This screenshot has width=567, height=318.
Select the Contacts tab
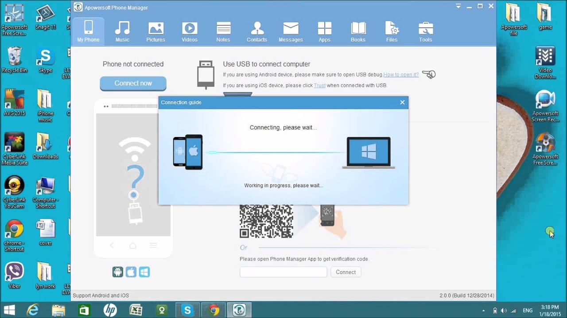257,31
